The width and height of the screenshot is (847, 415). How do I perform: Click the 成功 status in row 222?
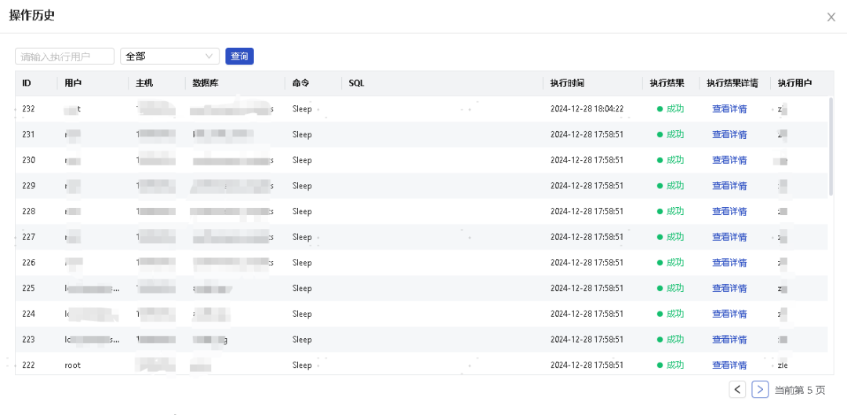click(x=671, y=365)
